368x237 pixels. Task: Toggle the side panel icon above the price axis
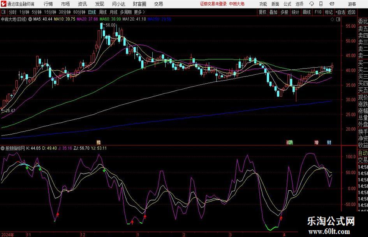(x=338, y=19)
